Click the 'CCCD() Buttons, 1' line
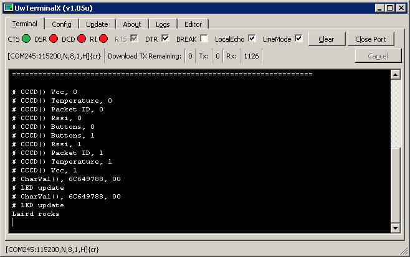The width and height of the screenshot is (410, 257). (54, 136)
